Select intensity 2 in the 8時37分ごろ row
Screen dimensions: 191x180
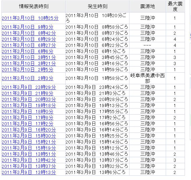pos(175,33)
